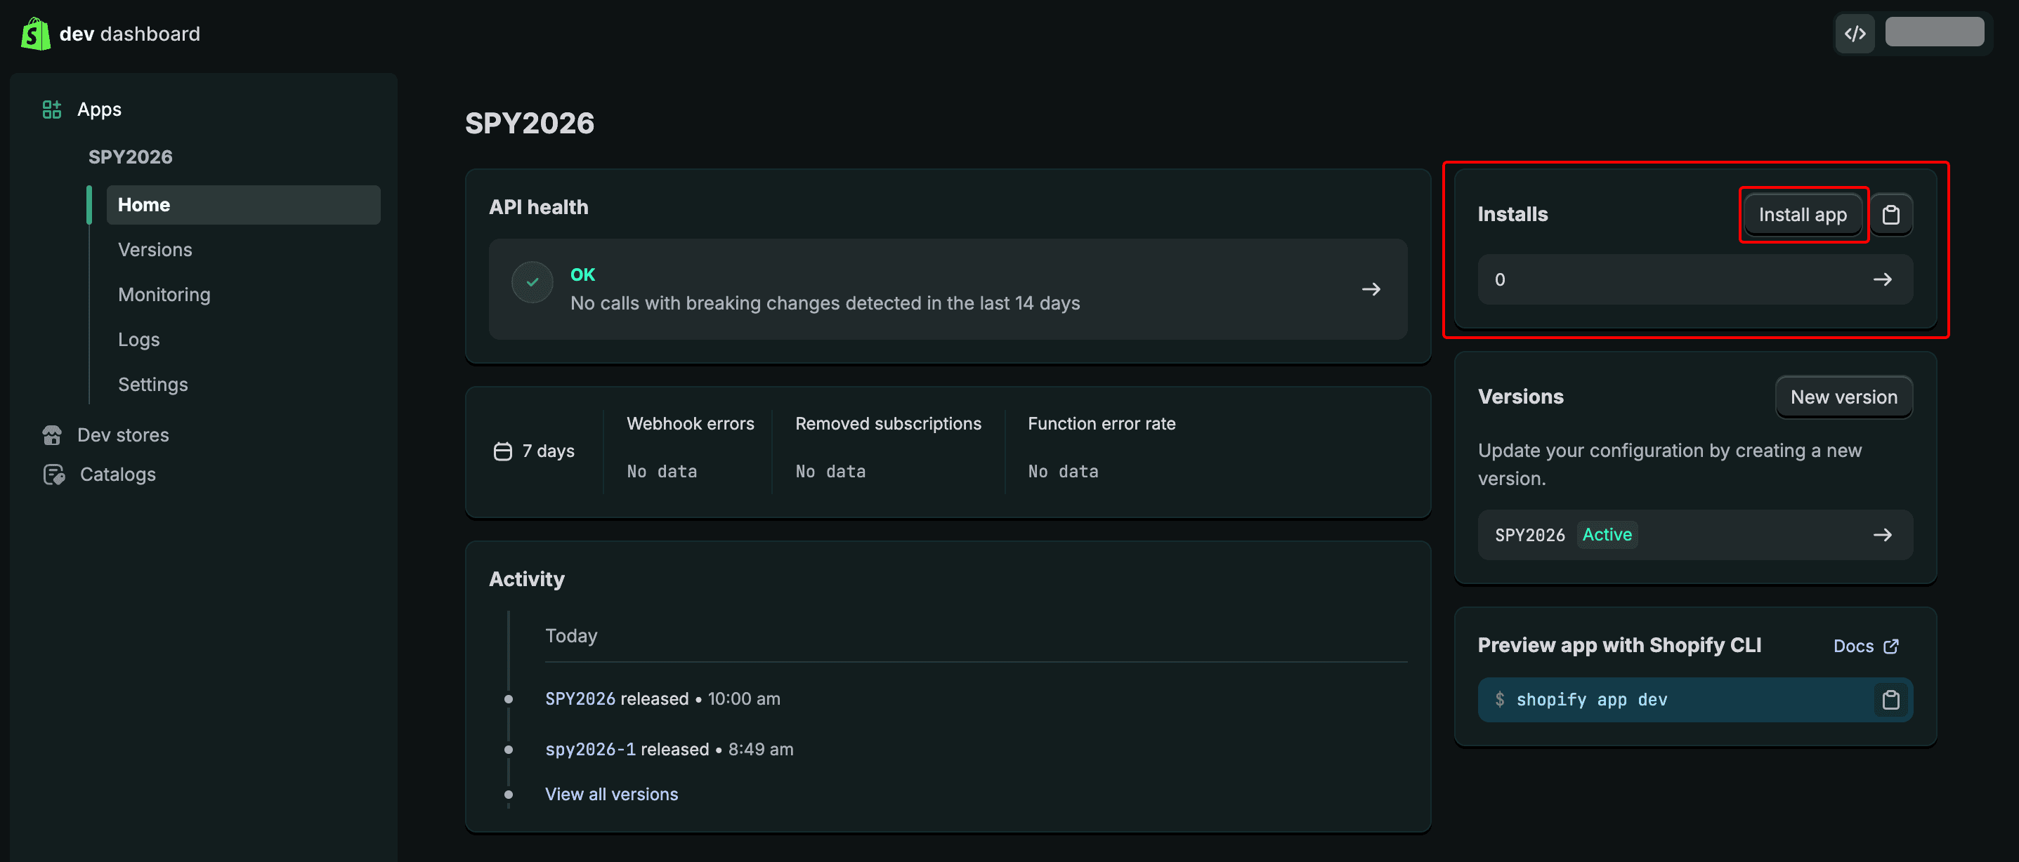This screenshot has width=2019, height=862.
Task: Click the Shopify bag logo icon
Action: coord(35,34)
